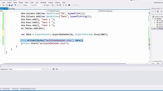This screenshot has height=91, width=163.
Task: Switch to the Start Page tab
Action: pyautogui.click(x=12, y=9)
